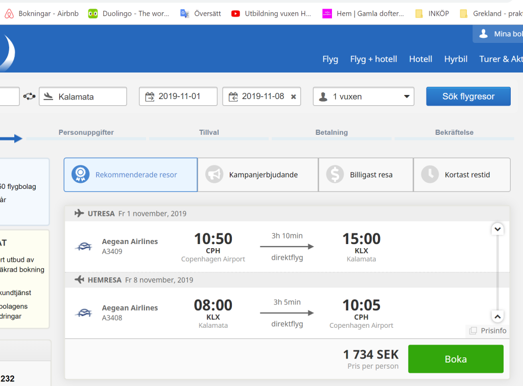Click the Fr 1 november, 2019 outbound date

[x=152, y=213]
